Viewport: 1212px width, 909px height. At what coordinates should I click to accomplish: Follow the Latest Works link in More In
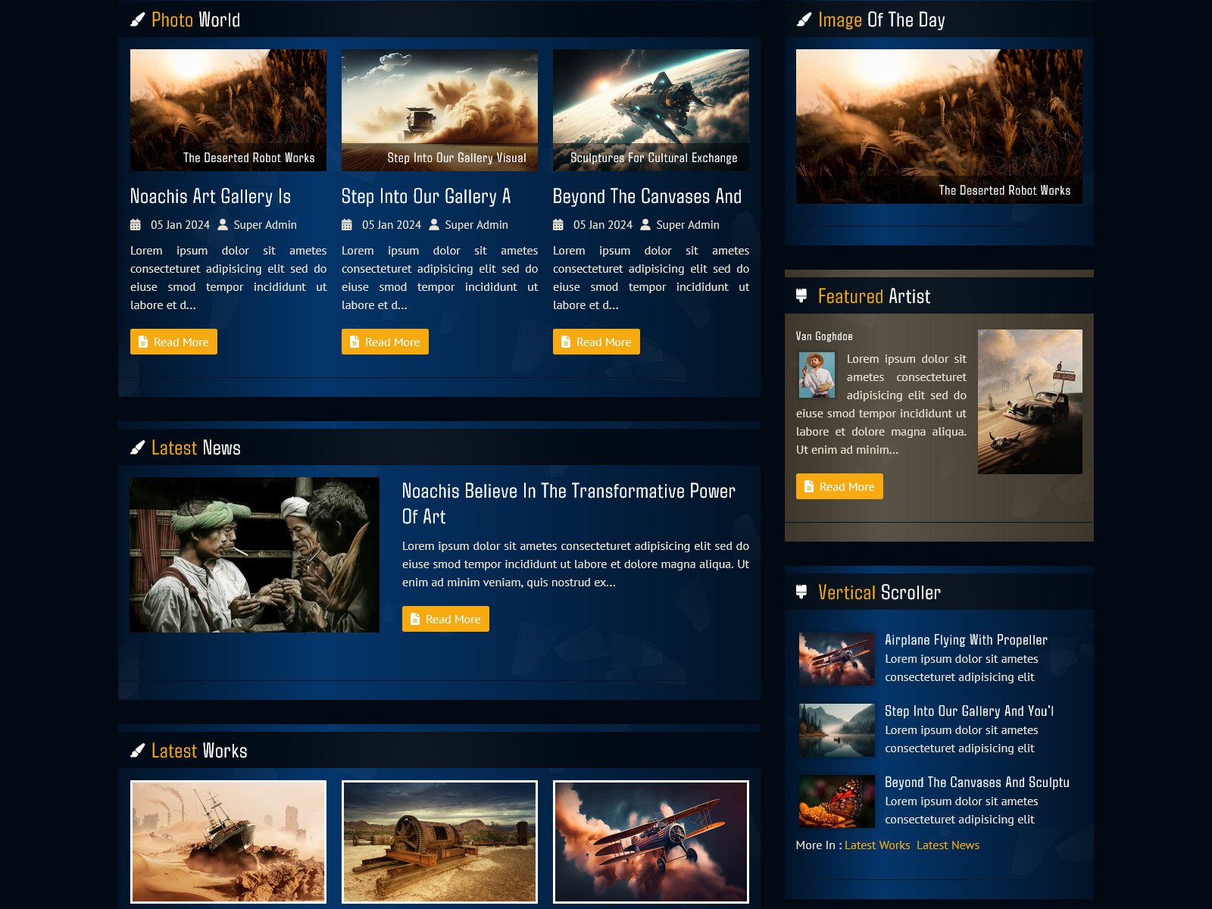tap(877, 845)
